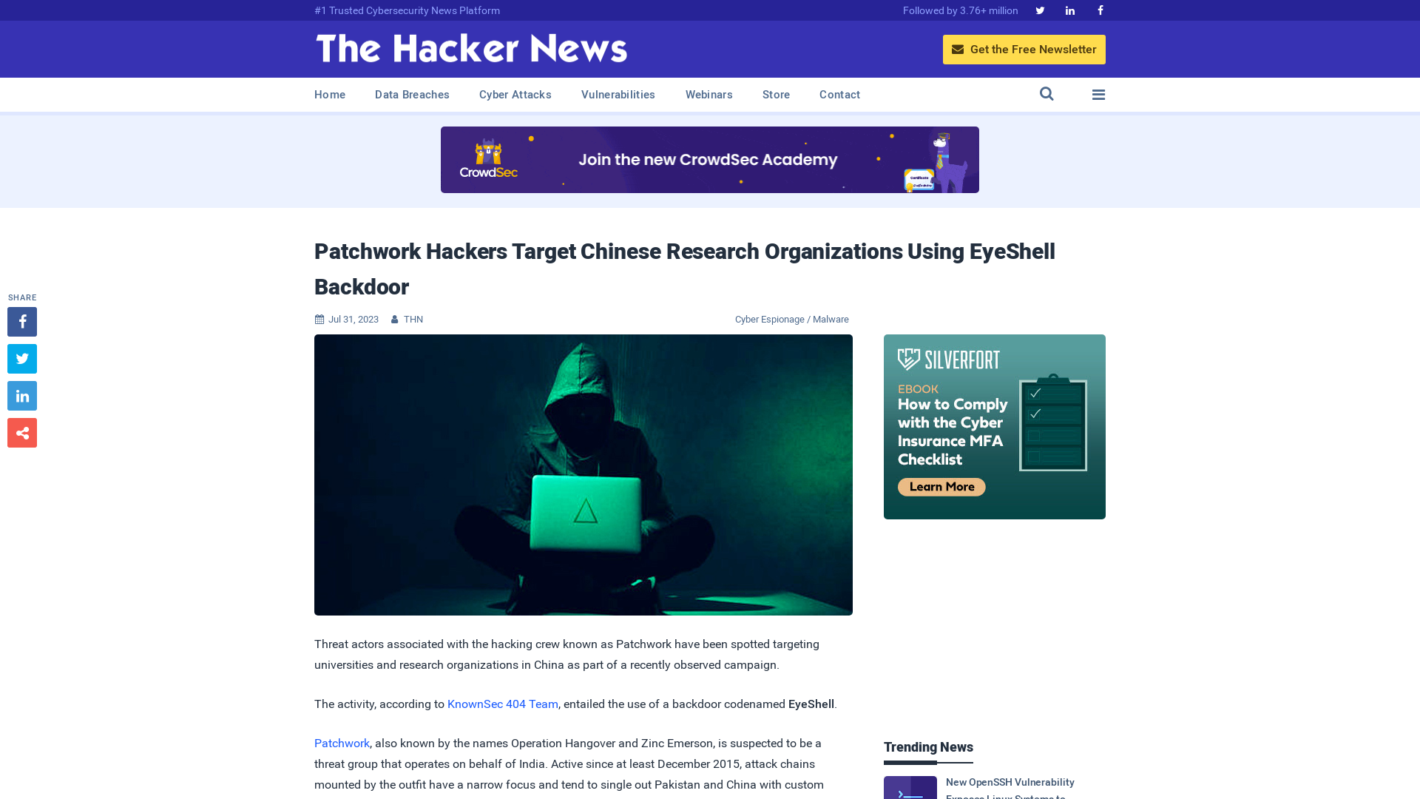The image size is (1420, 799).
Task: Click the Get the Free Newsletter button
Action: [1024, 49]
